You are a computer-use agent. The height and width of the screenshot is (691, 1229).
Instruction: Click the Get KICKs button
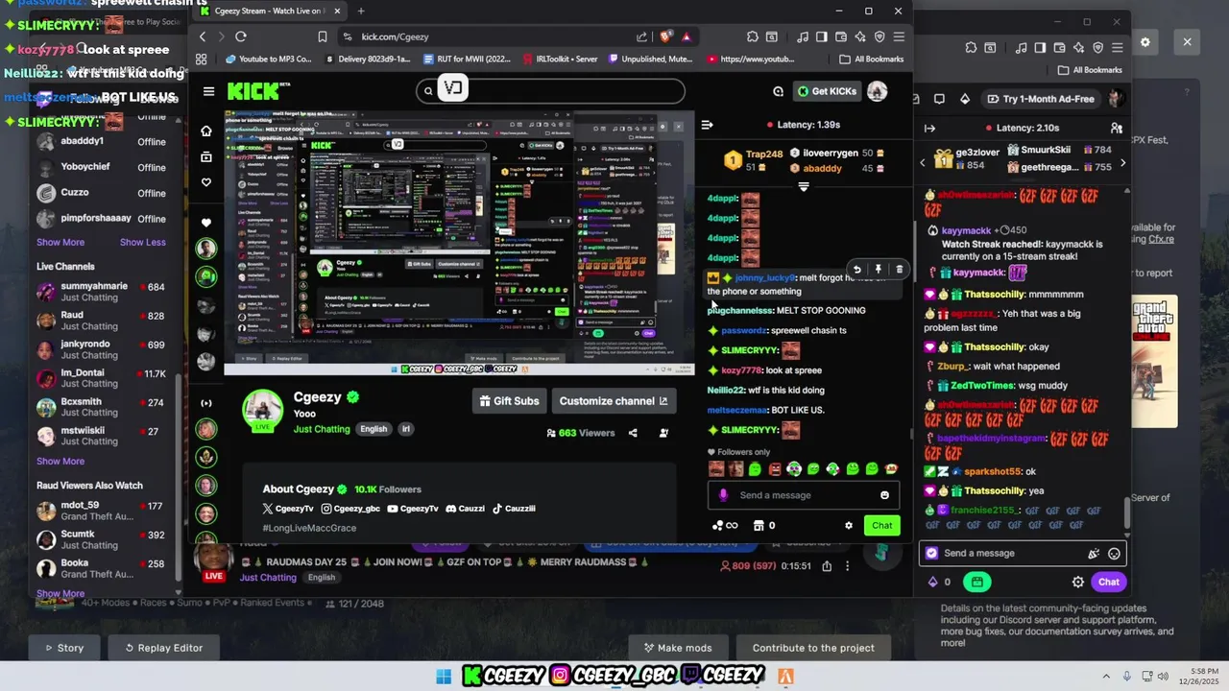pyautogui.click(x=827, y=91)
